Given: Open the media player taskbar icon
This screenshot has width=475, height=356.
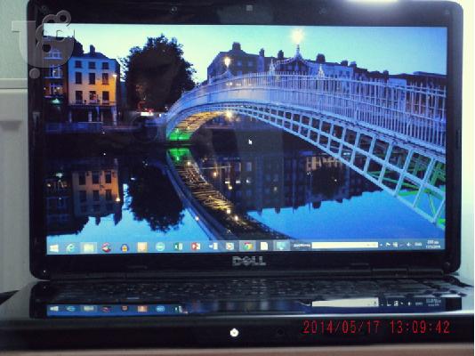Looking at the screenshot, I should 229,246.
